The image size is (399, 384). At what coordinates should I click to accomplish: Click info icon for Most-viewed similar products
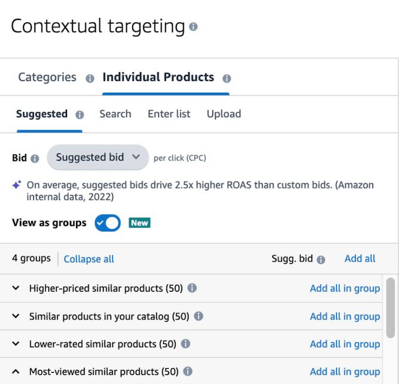click(x=188, y=371)
